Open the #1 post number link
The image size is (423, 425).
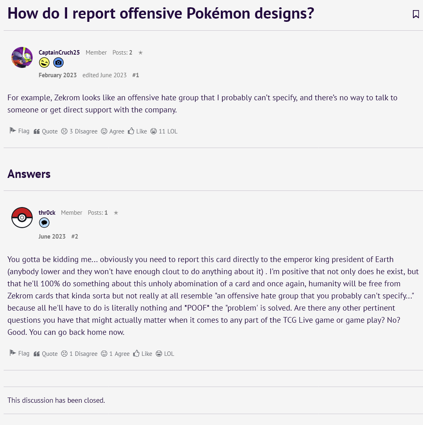135,75
